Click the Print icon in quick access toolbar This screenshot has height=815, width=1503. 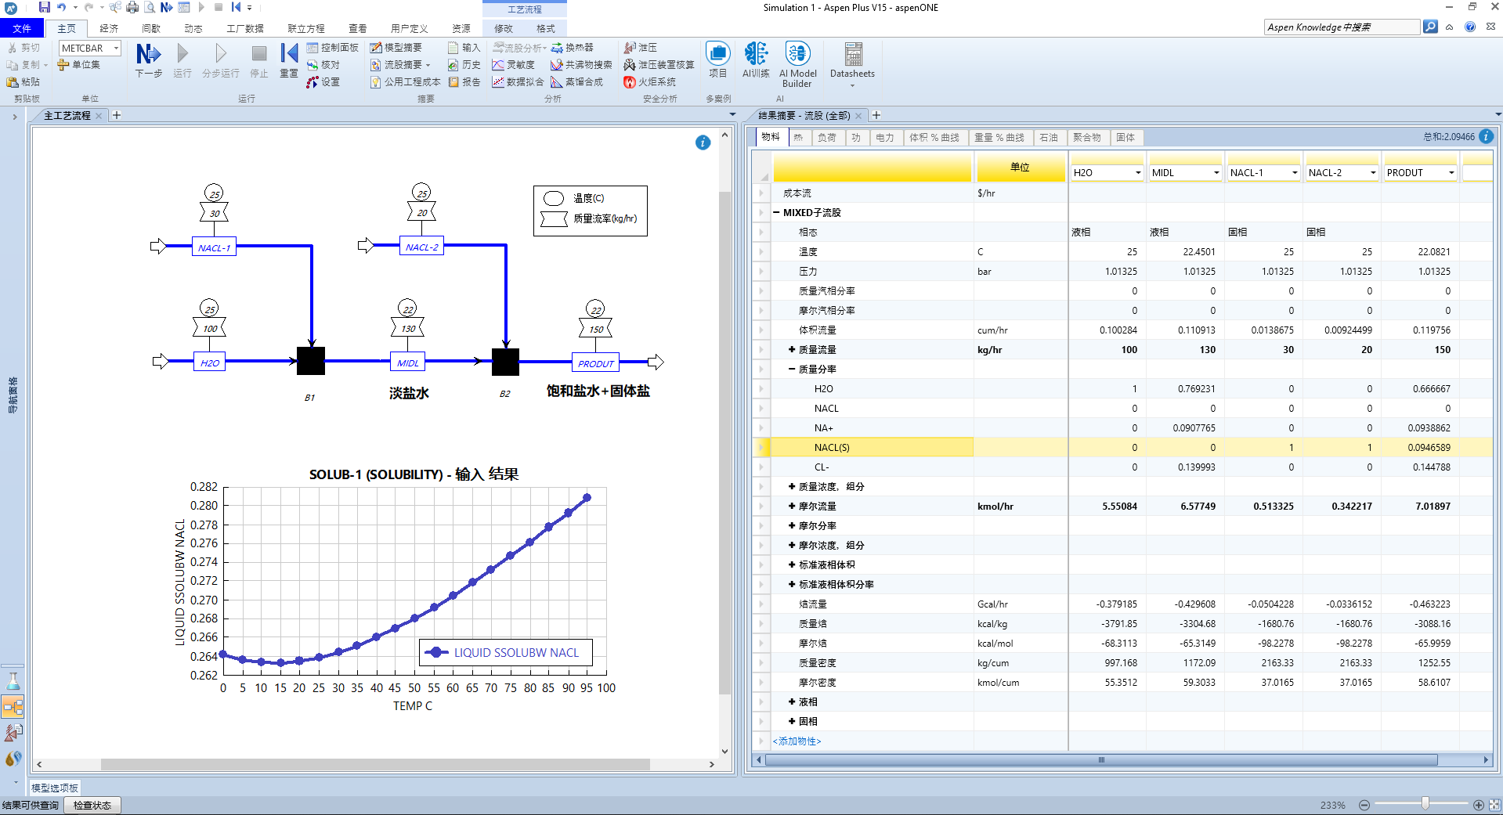[132, 7]
